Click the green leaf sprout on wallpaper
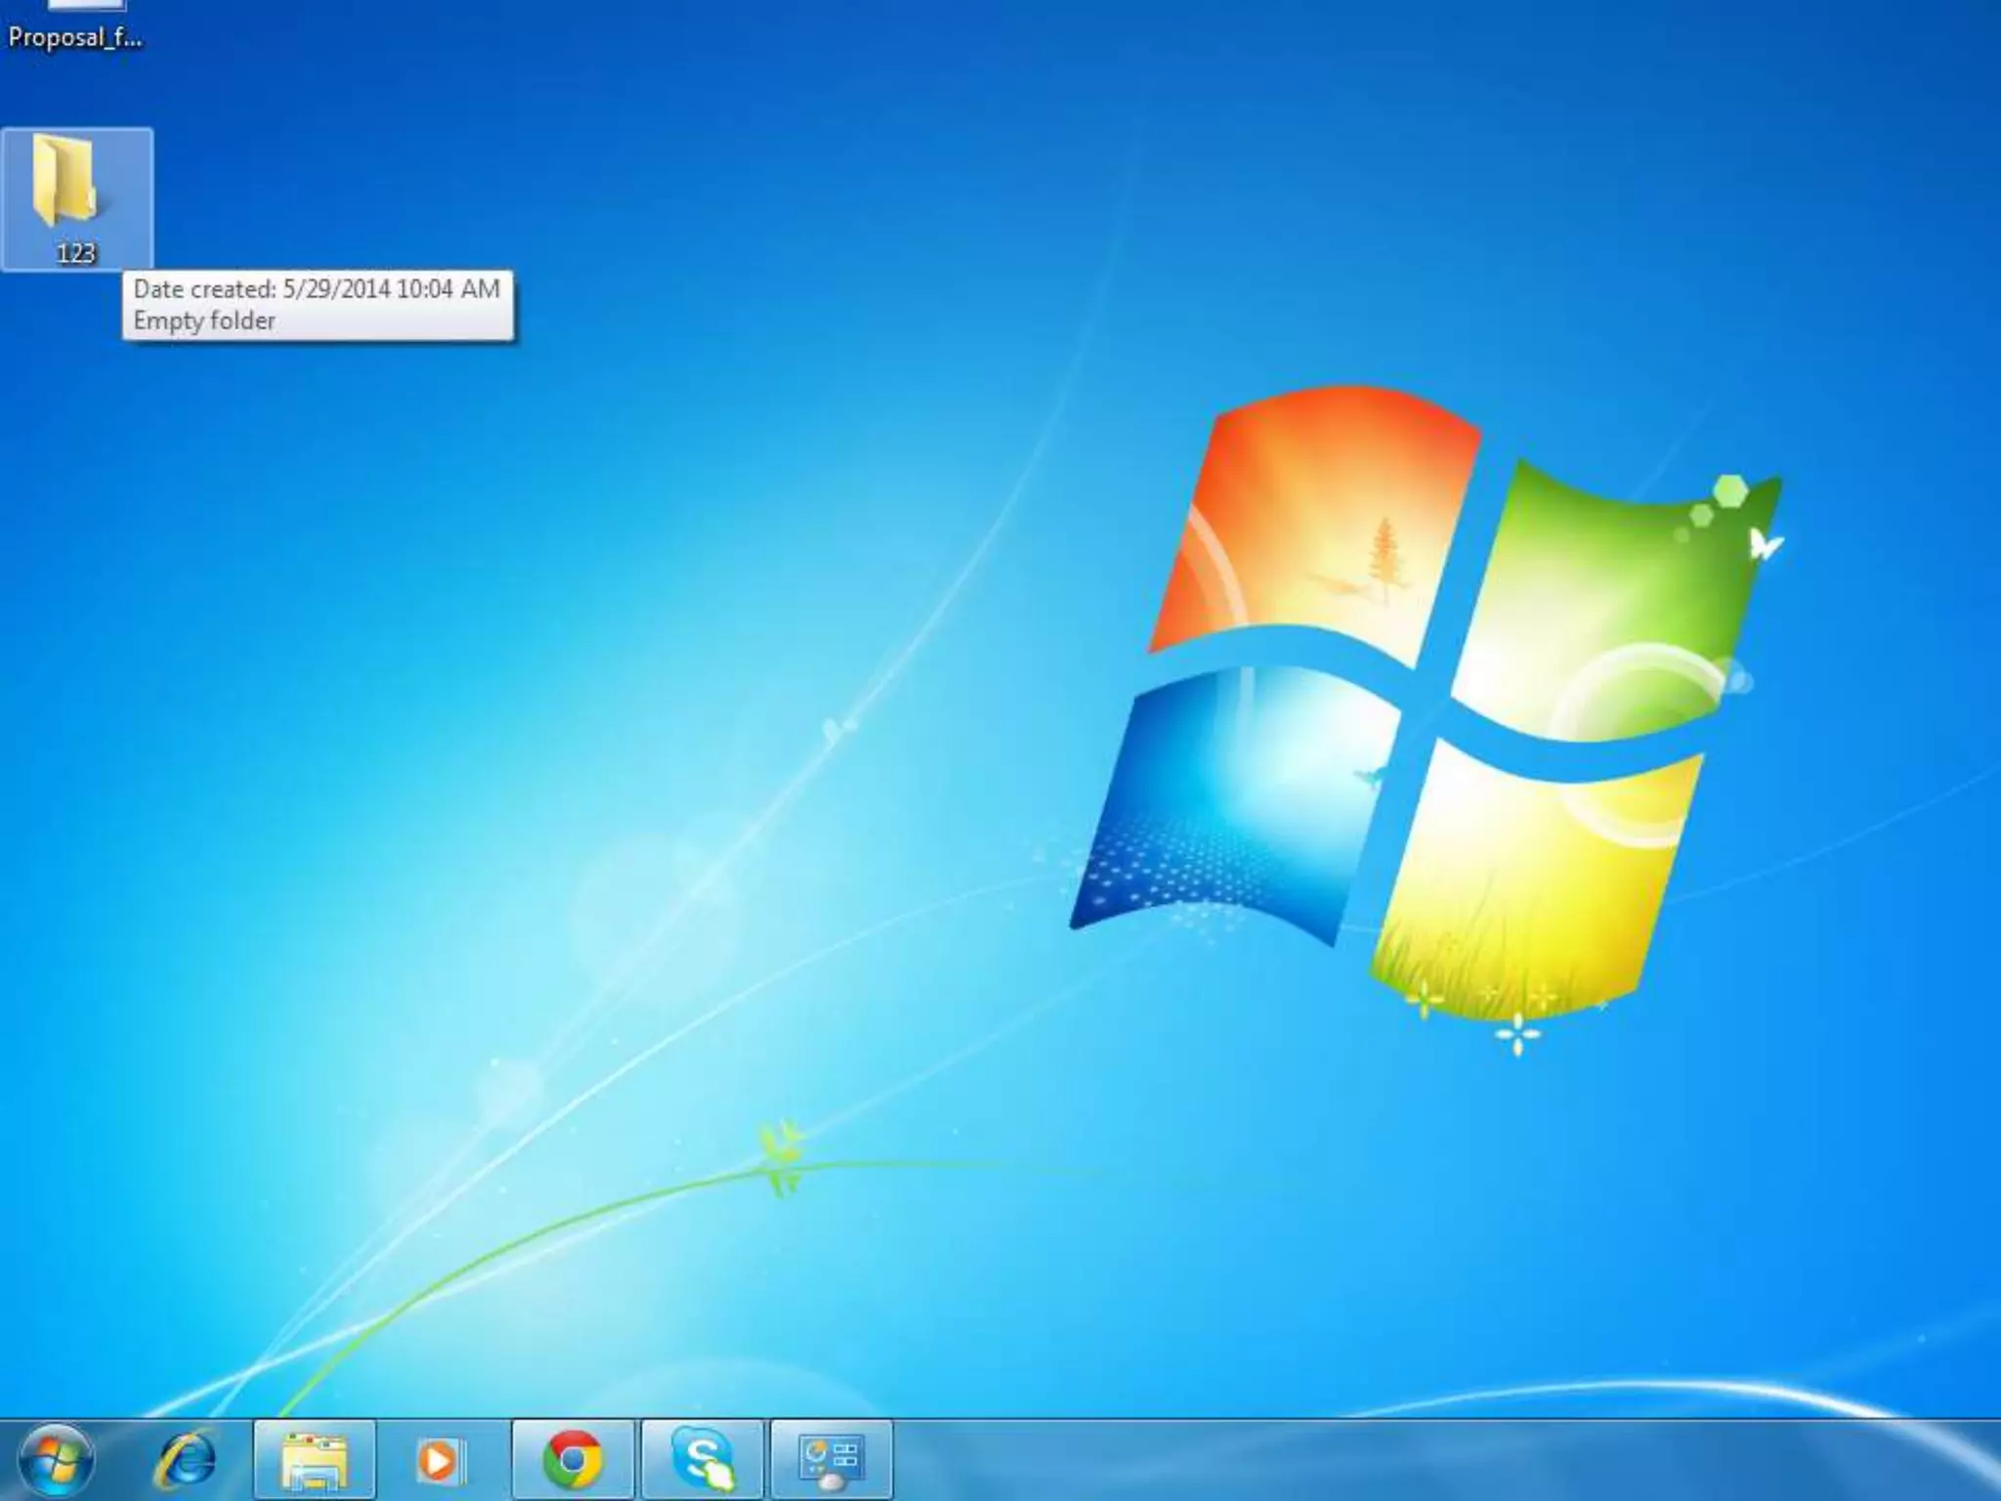 click(782, 1158)
